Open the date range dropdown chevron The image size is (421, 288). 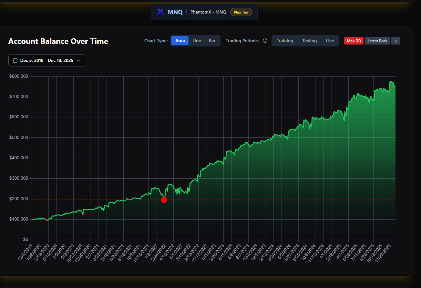coord(78,60)
